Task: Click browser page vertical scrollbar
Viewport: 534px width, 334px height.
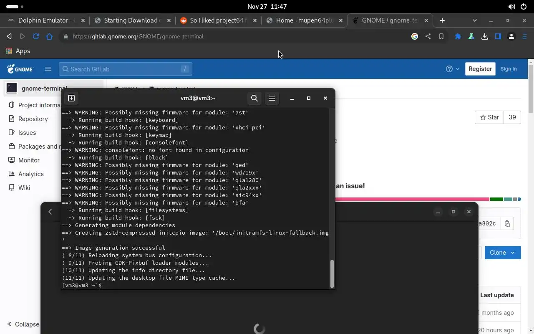Action: coord(531,89)
